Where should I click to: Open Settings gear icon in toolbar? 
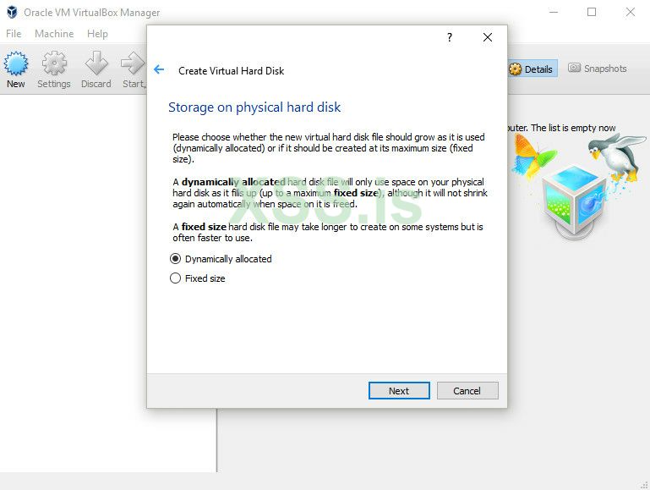54,64
